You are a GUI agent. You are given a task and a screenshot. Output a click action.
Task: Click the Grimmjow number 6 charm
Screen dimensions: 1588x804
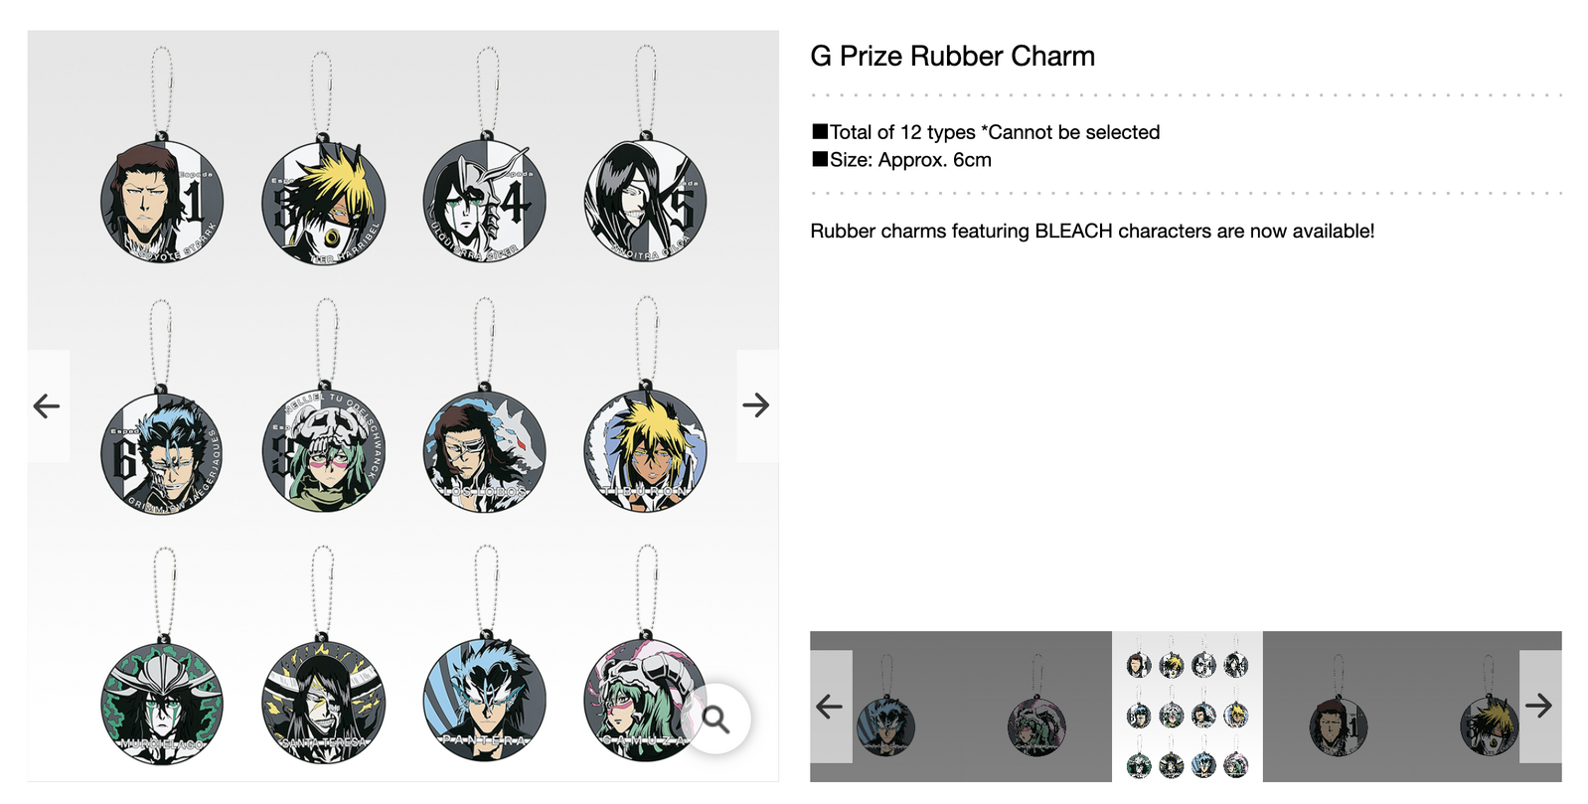[162, 453]
